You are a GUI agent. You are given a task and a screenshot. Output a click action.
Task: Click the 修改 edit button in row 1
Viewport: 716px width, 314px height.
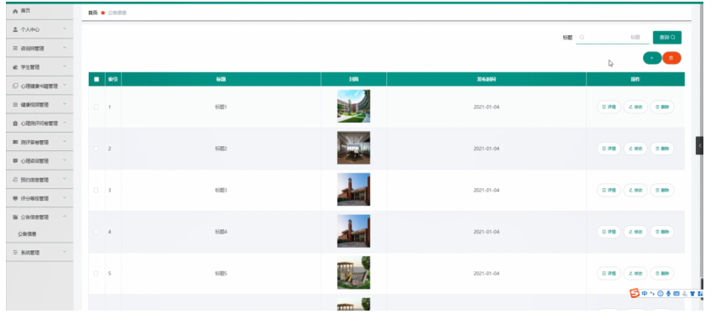point(635,107)
